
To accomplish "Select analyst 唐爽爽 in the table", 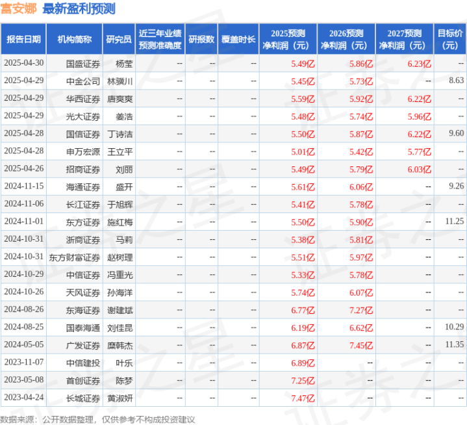I will [120, 99].
